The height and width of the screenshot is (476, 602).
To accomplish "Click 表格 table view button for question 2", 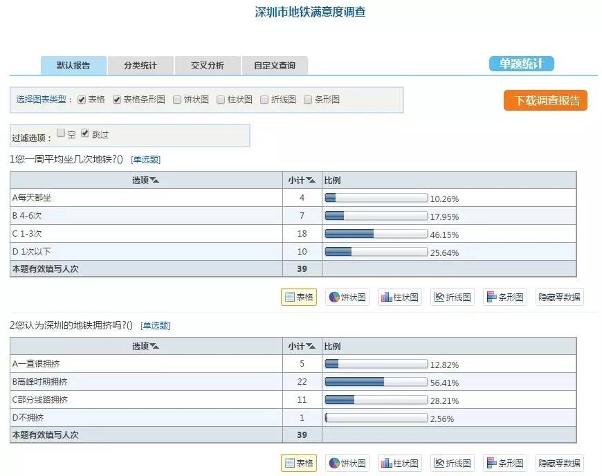I will click(x=299, y=463).
